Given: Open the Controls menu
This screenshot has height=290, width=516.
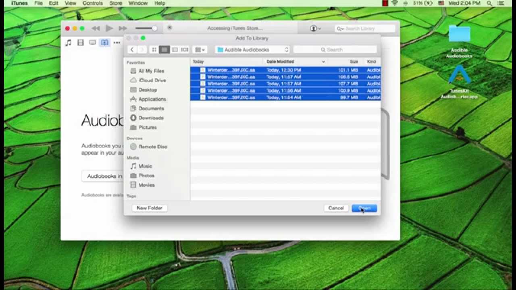Looking at the screenshot, I should 93,3.
